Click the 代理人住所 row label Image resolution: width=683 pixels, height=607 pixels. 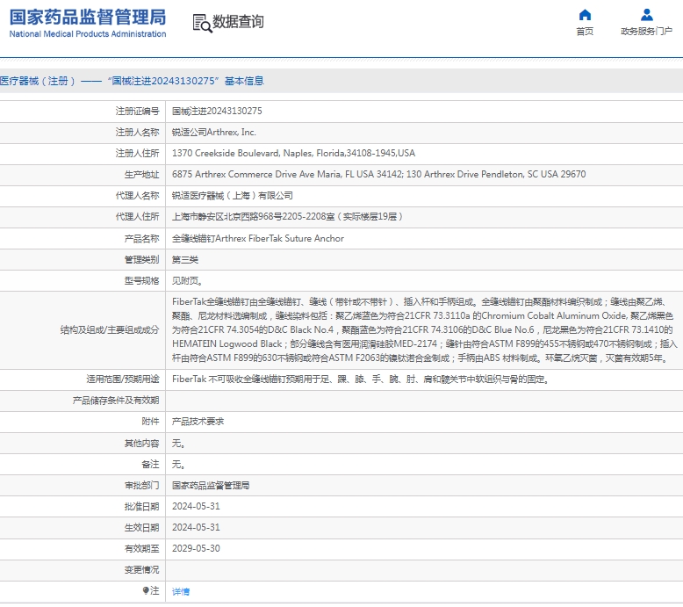137,217
